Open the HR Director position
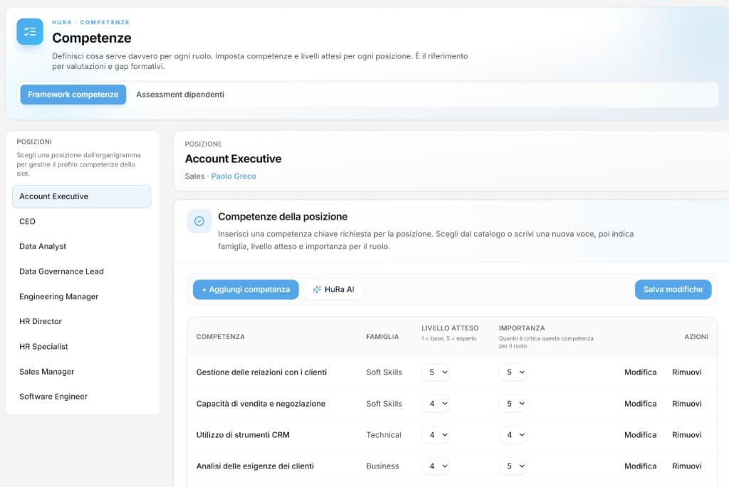This screenshot has height=487, width=729. click(41, 321)
